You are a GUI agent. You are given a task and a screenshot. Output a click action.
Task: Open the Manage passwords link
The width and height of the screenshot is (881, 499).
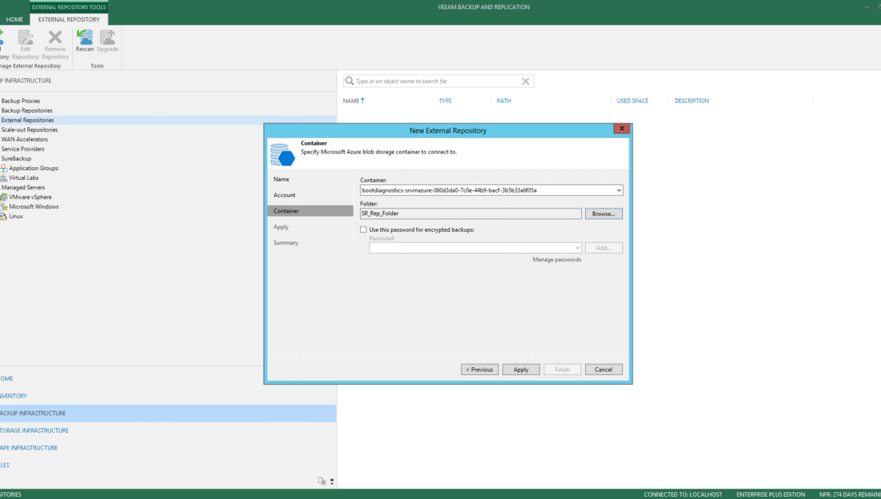pyautogui.click(x=556, y=260)
